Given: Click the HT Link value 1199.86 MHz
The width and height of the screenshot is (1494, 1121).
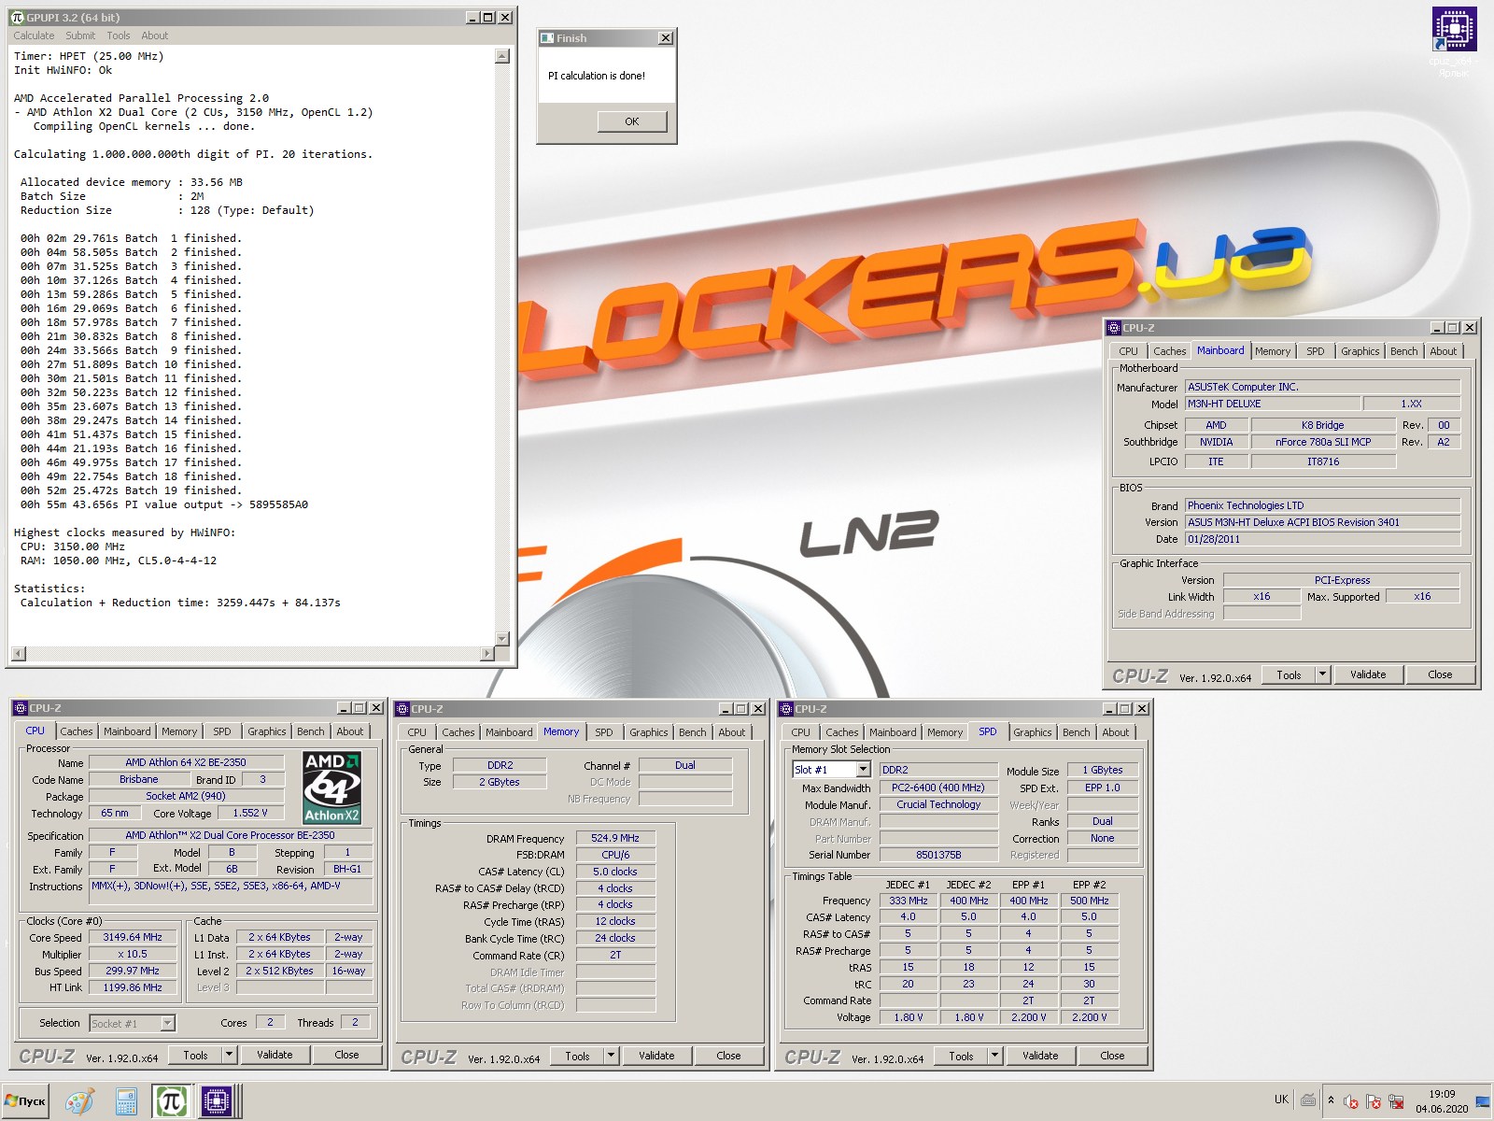Looking at the screenshot, I should pyautogui.click(x=133, y=987).
